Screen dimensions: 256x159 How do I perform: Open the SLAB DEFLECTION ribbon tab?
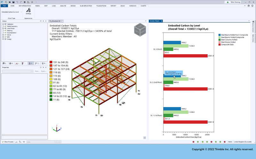pos(86,6)
